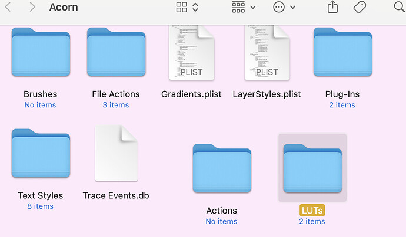Open the ellipsis action menu

point(284,8)
